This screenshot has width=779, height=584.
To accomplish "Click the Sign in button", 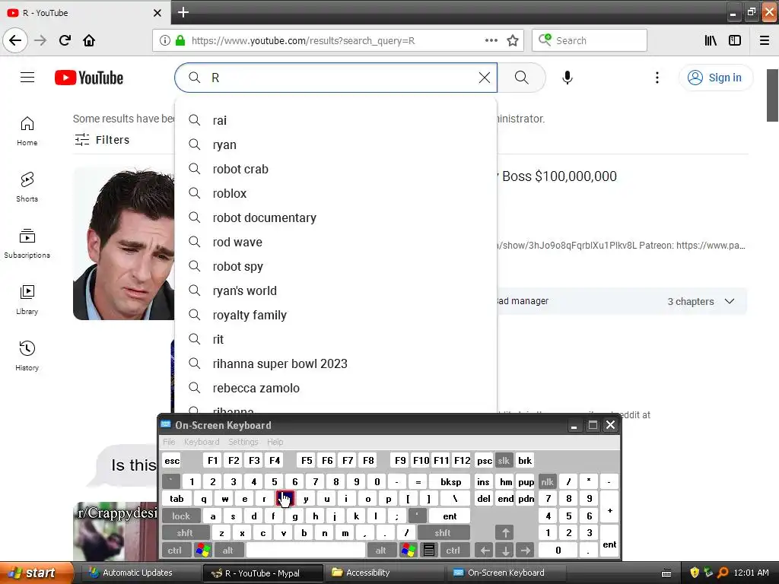I will tap(715, 78).
